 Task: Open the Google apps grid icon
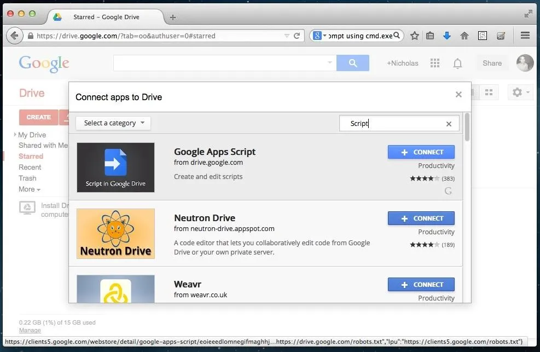(435, 63)
